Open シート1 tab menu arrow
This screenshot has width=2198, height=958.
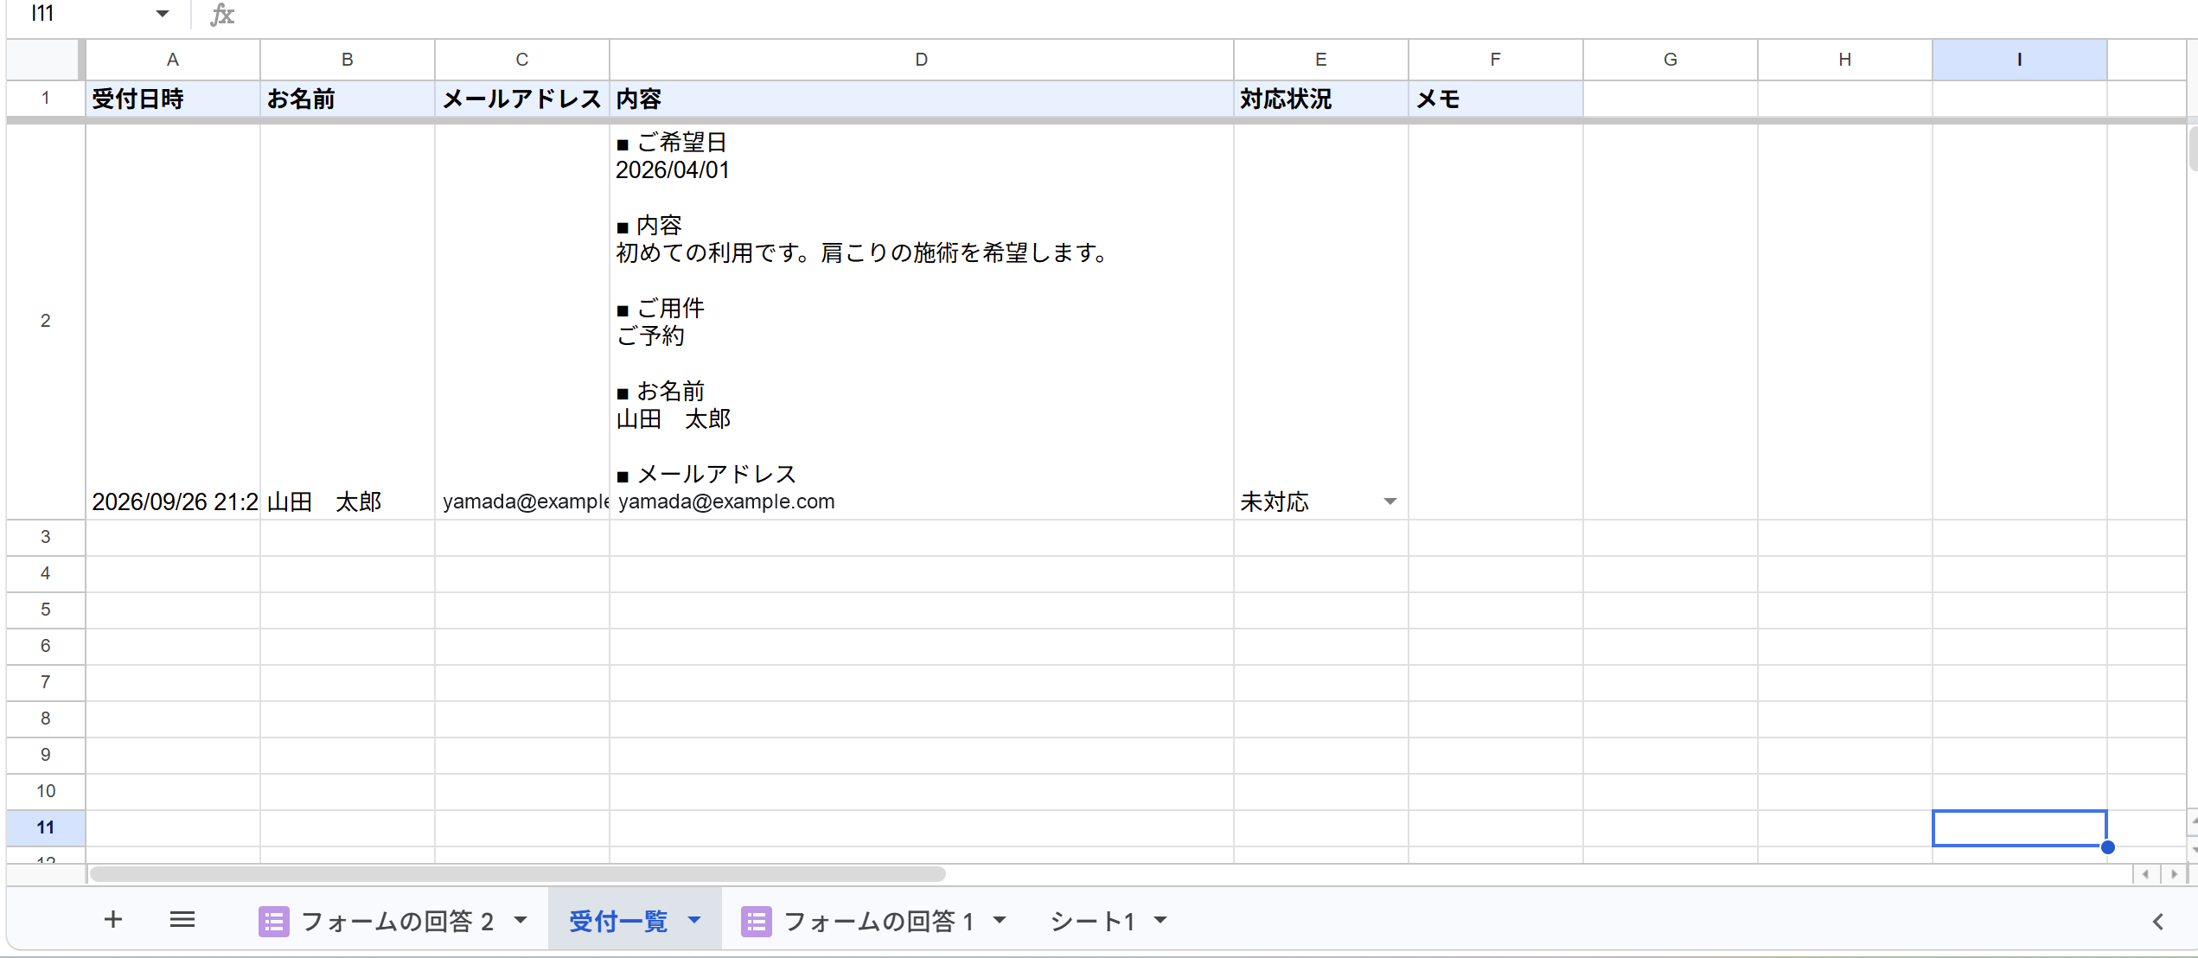tap(1160, 920)
